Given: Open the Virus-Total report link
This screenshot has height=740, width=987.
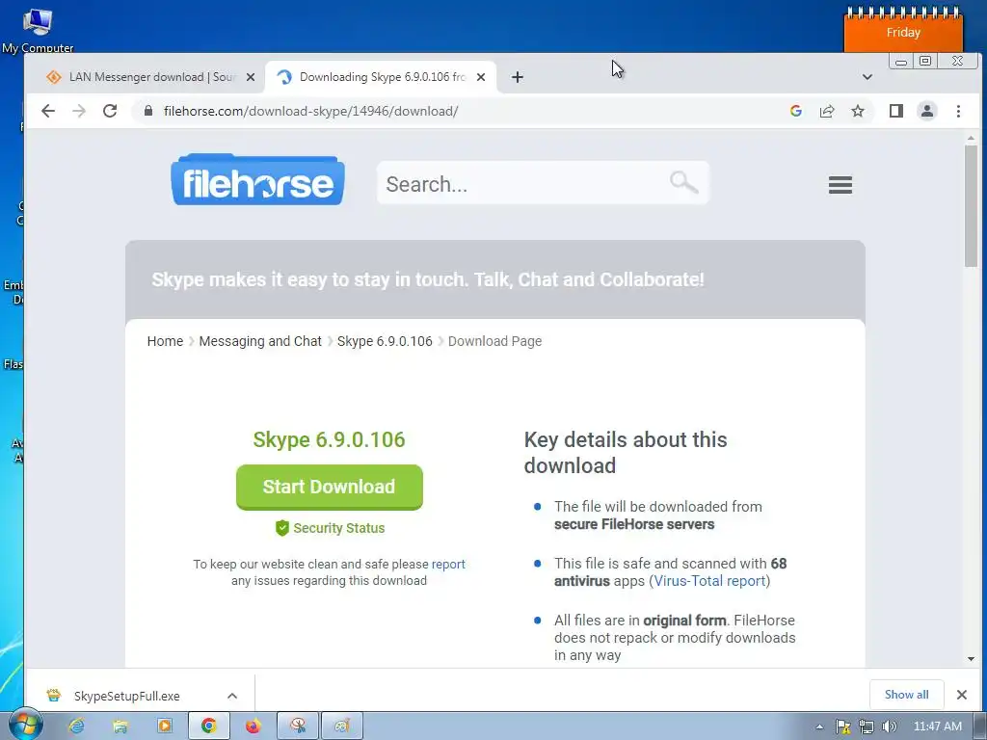Looking at the screenshot, I should point(709,581).
